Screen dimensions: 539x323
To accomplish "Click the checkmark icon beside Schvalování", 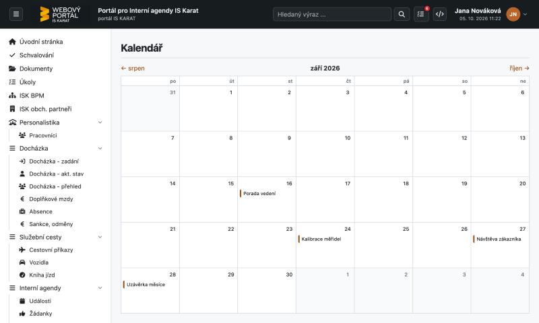I will click(x=12, y=55).
